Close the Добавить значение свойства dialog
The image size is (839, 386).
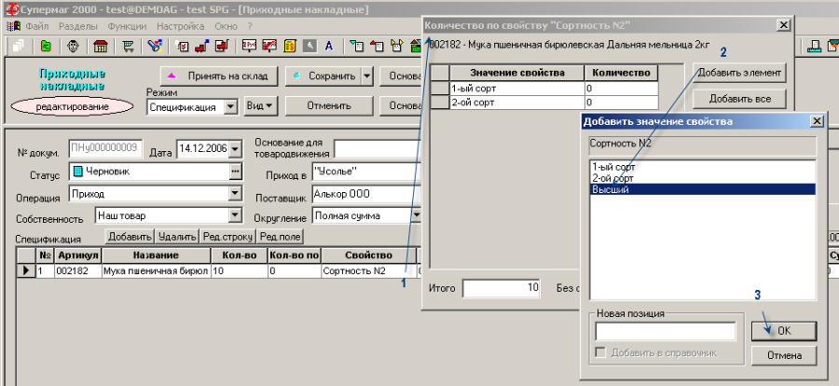(x=817, y=121)
